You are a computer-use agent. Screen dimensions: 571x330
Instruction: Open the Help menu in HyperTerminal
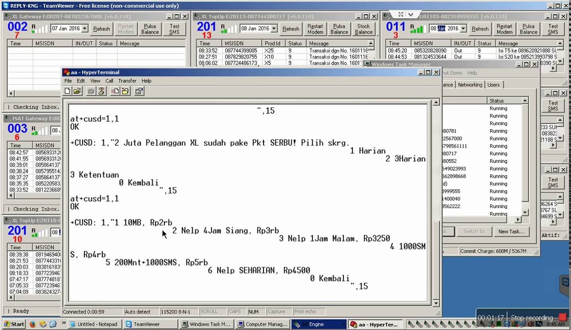(146, 81)
